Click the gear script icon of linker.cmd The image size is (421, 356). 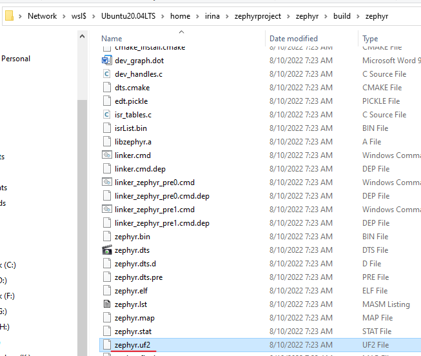click(107, 155)
